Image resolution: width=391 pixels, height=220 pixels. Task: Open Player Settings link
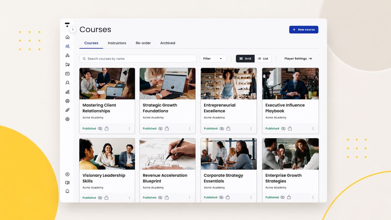(x=298, y=59)
